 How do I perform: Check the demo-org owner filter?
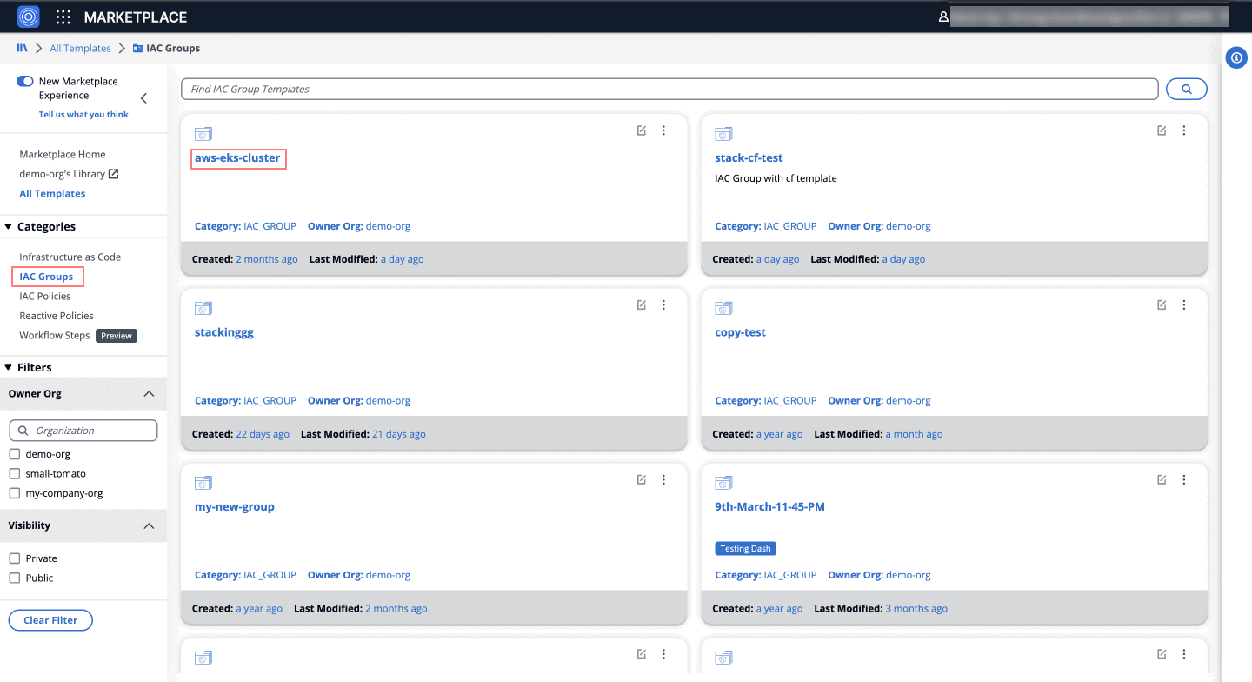(14, 454)
